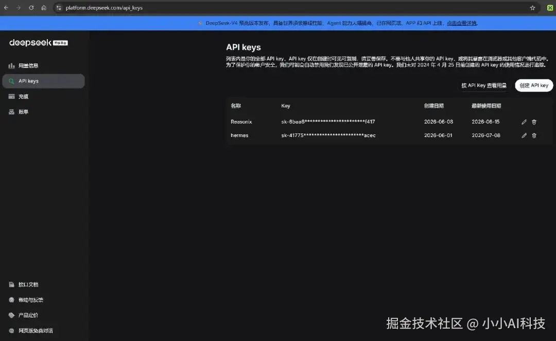Edit the Reasonix key with the pencil icon
Image resolution: width=556 pixels, height=341 pixels.
coord(524,122)
